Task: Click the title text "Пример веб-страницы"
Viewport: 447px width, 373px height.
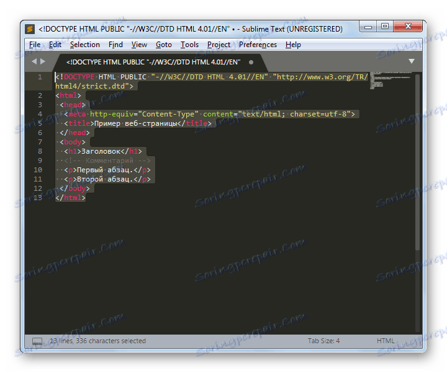Action: point(136,123)
